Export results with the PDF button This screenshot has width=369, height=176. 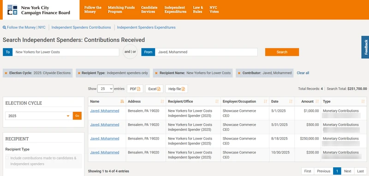[135, 89]
